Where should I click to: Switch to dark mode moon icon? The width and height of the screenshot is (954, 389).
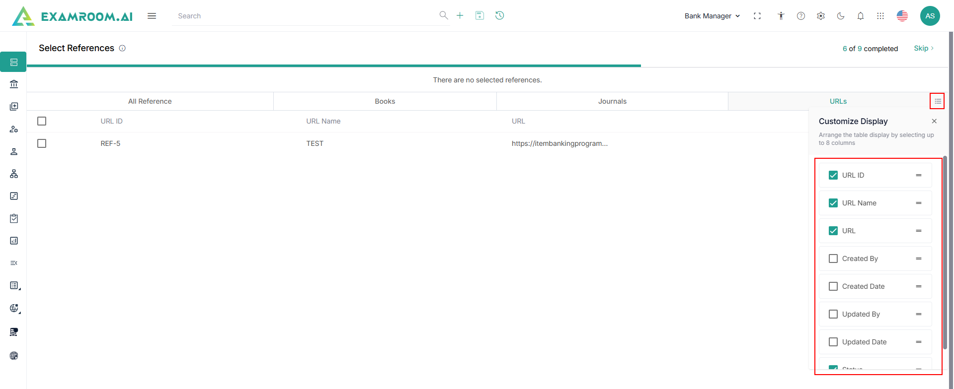tap(841, 16)
